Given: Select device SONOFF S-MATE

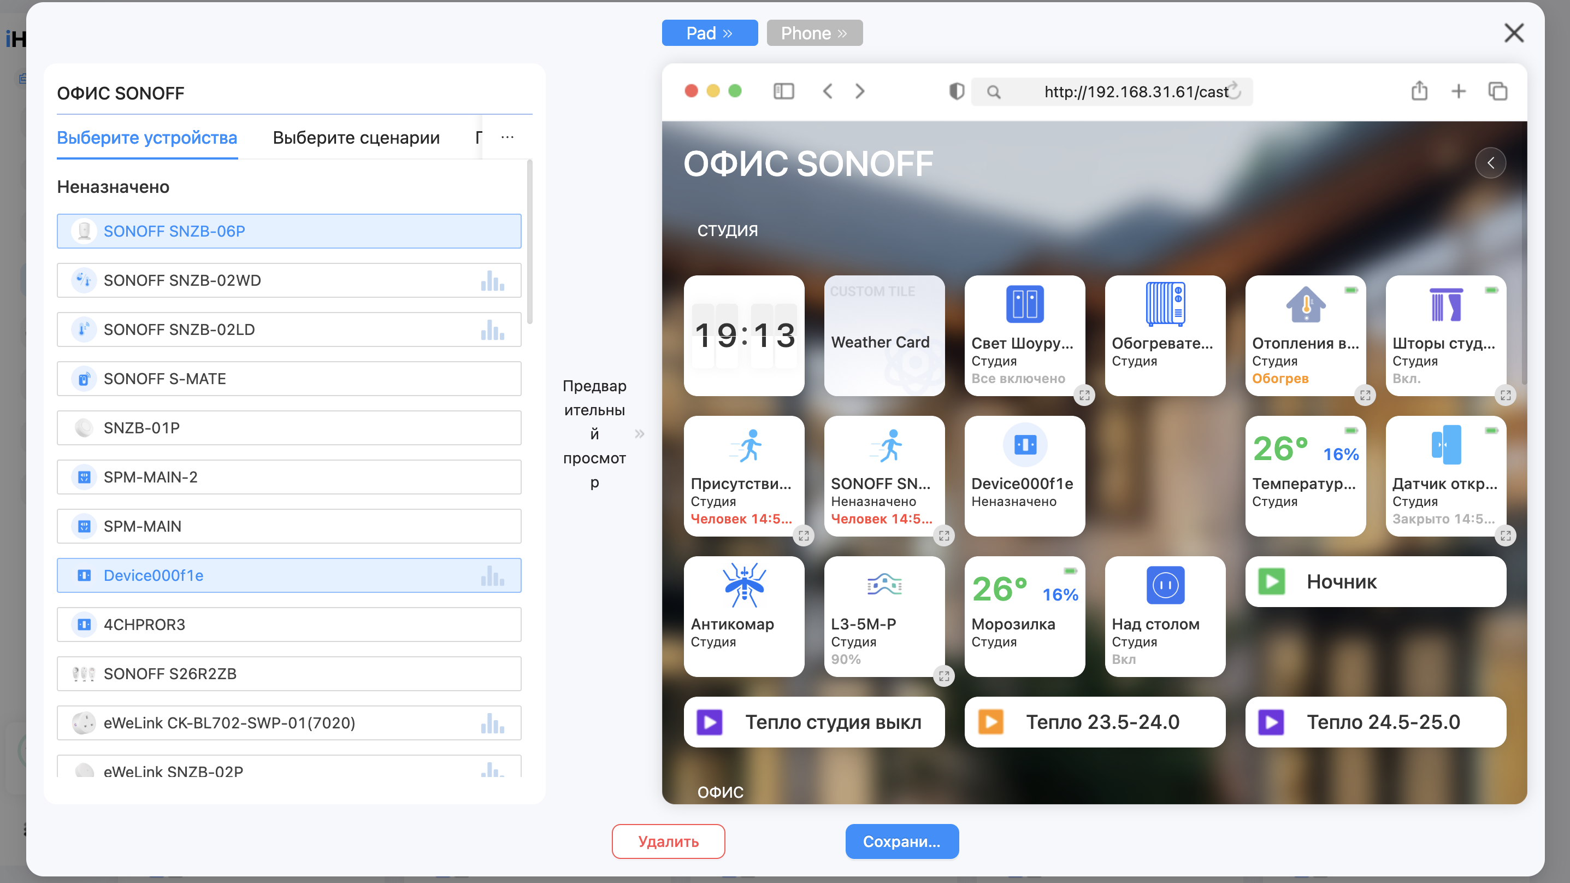Looking at the screenshot, I should pyautogui.click(x=289, y=379).
